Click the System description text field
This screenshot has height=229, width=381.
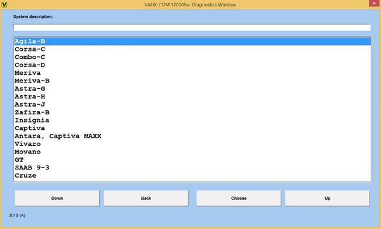tap(192, 27)
